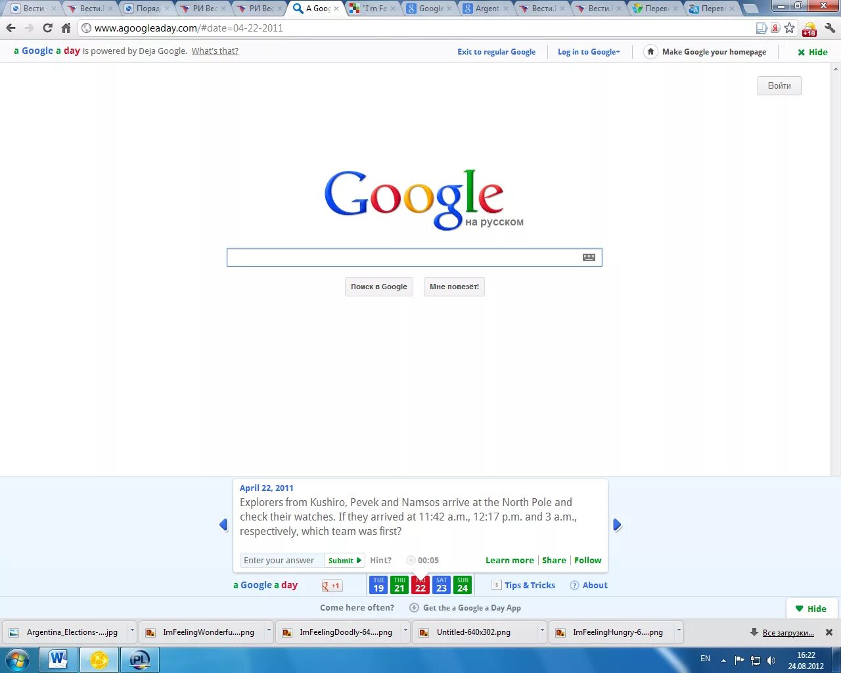Open the +18 extension icon

[x=809, y=29]
